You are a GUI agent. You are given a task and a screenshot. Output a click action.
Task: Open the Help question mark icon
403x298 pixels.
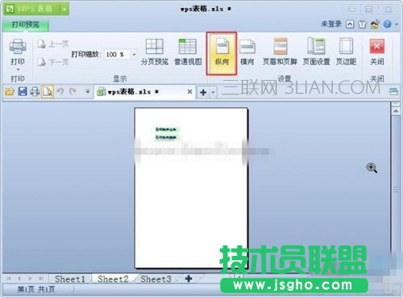pyautogui.click(x=387, y=24)
